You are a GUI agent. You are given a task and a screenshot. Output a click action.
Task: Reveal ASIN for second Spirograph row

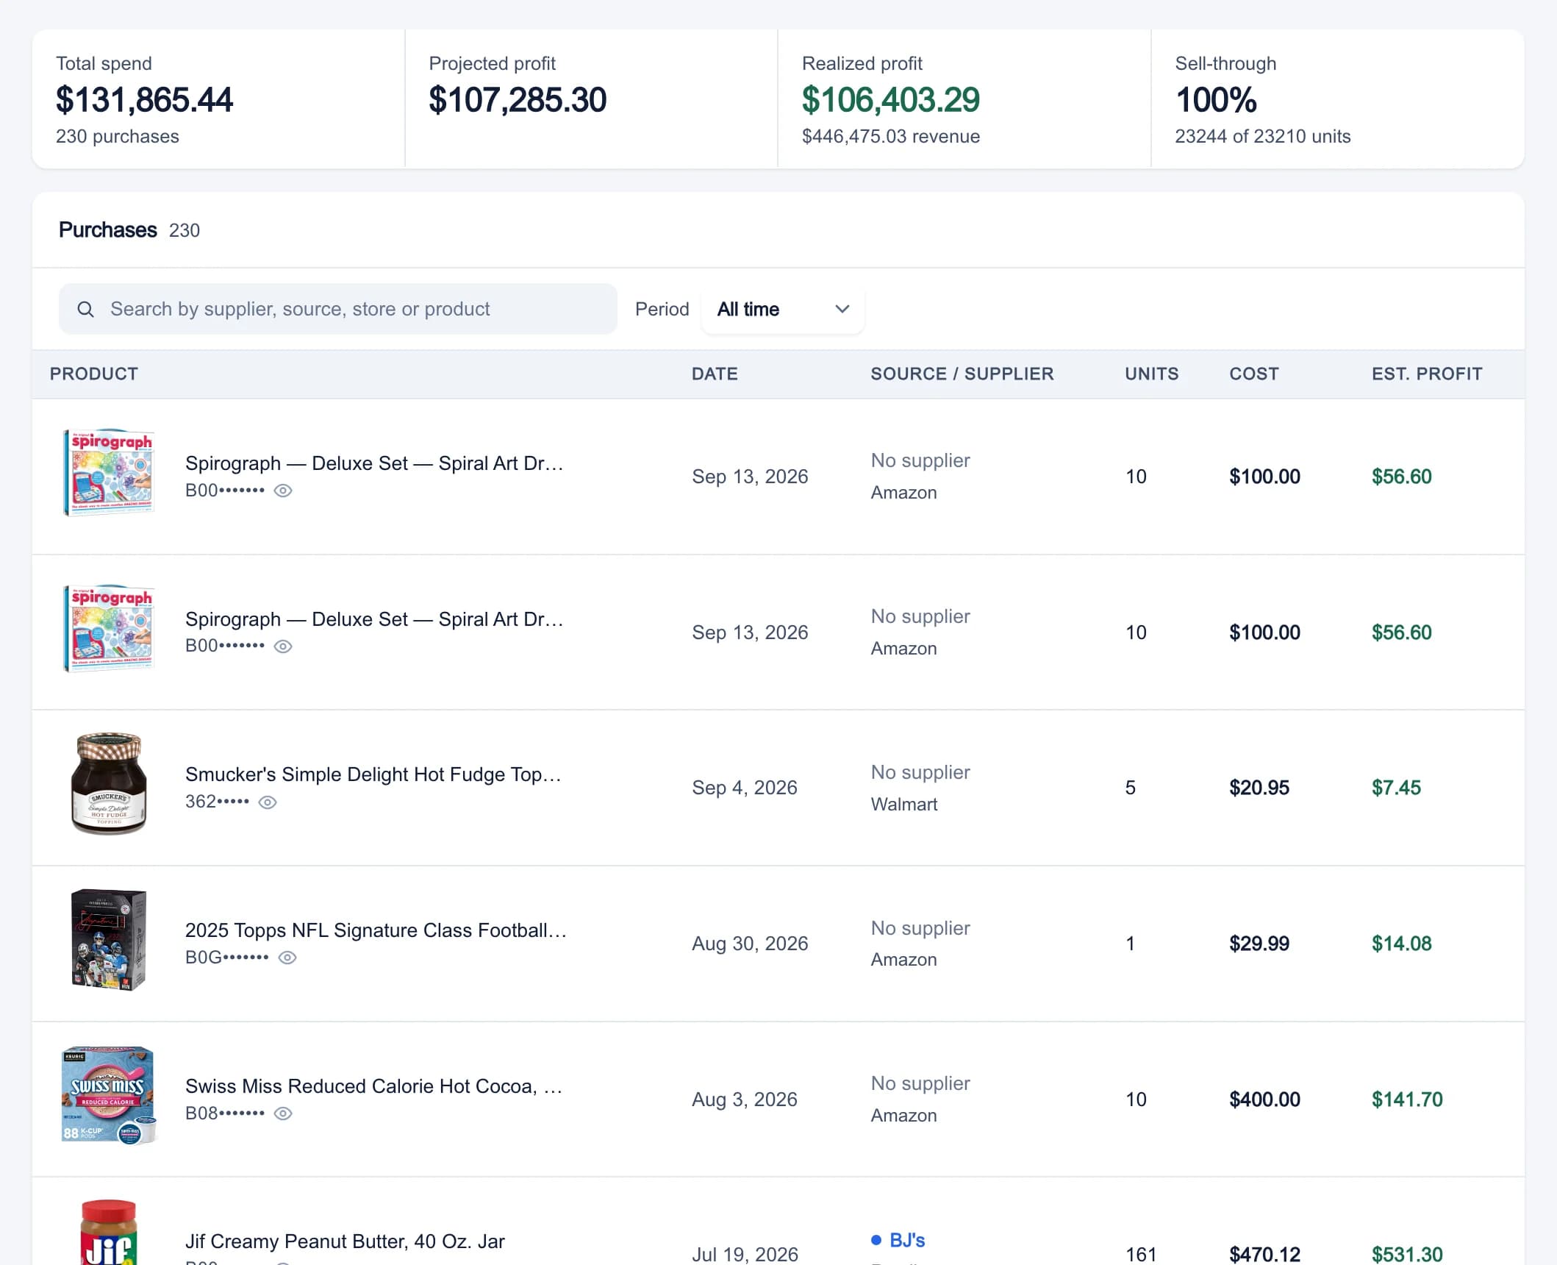click(x=283, y=646)
